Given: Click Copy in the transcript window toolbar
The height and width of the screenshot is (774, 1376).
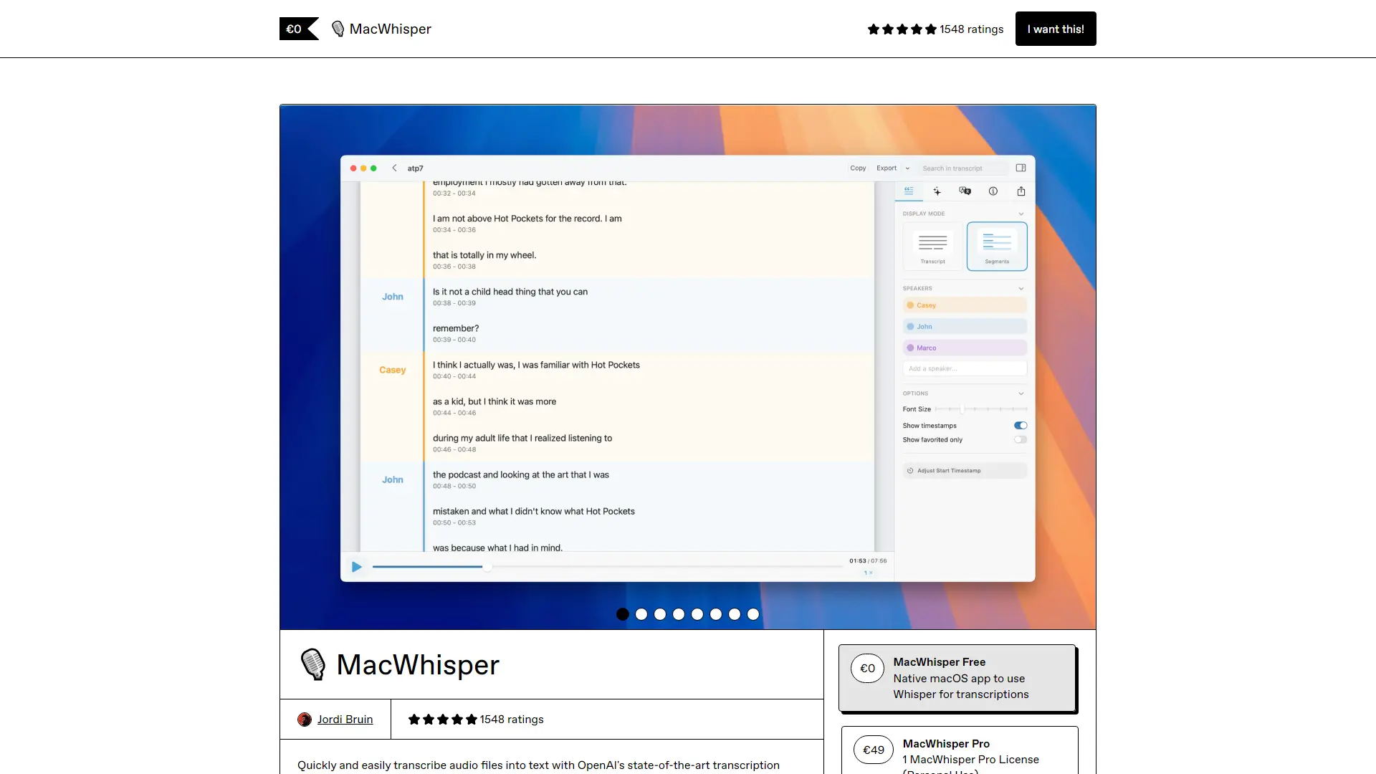Looking at the screenshot, I should [x=859, y=168].
